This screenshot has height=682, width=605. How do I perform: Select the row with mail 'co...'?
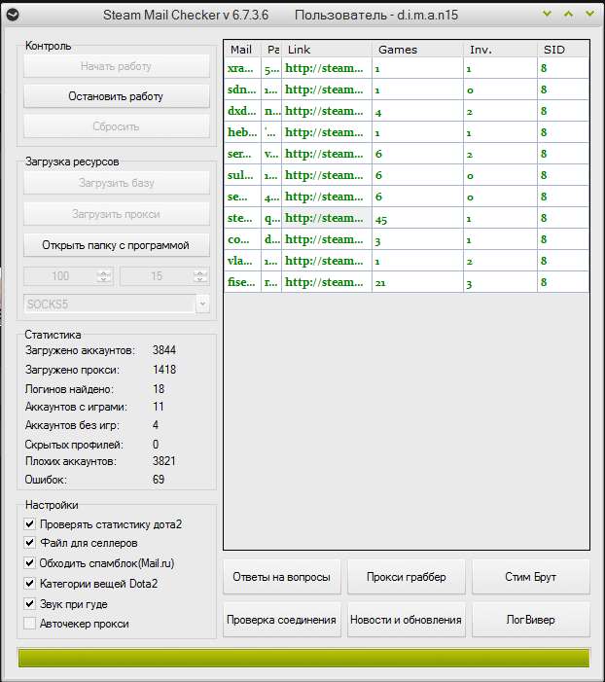(x=407, y=239)
